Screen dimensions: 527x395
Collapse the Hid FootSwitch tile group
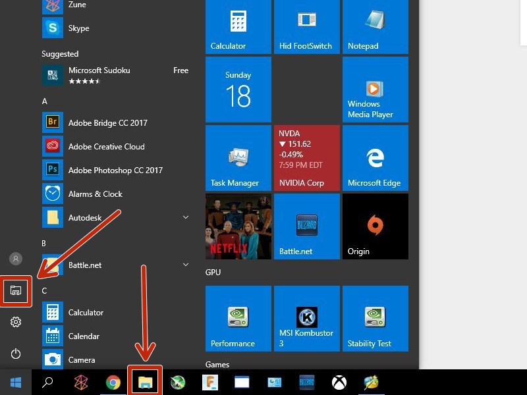tap(306, 26)
